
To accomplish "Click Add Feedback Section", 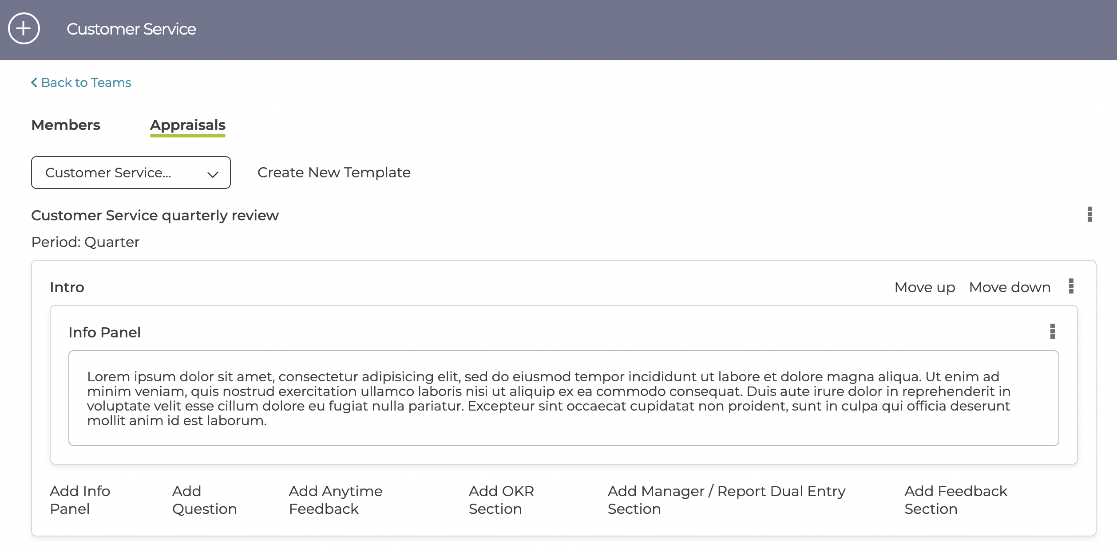I will point(956,500).
